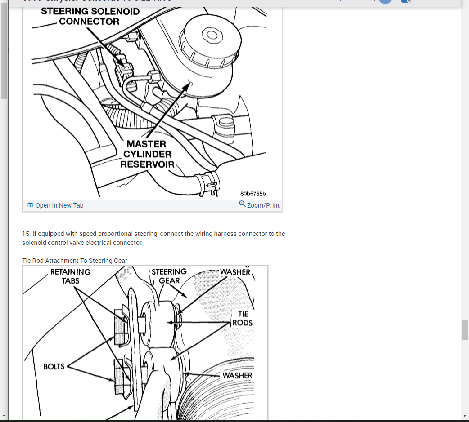The width and height of the screenshot is (469, 422).
Task: Click the left scrollbar down arrow
Action: [x=4, y=416]
